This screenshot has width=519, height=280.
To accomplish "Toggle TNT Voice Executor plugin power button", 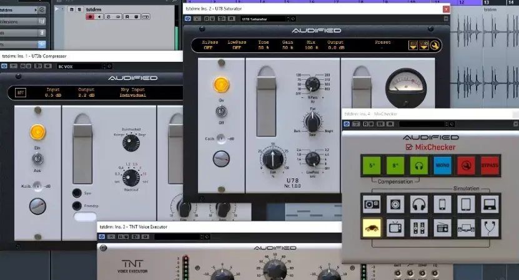I will (x=102, y=237).
